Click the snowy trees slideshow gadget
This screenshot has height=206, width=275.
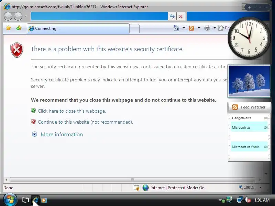249,81
